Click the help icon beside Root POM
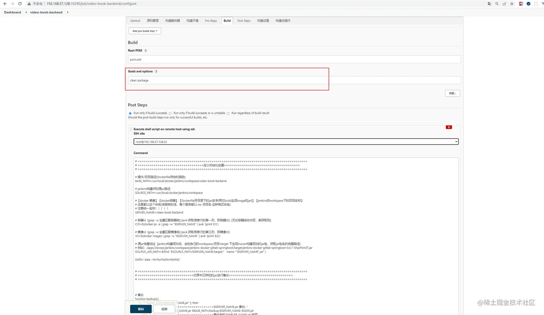Viewport: 544px width, 315px height. (x=145, y=51)
